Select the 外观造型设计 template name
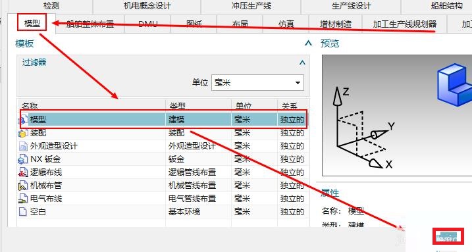 (53, 146)
